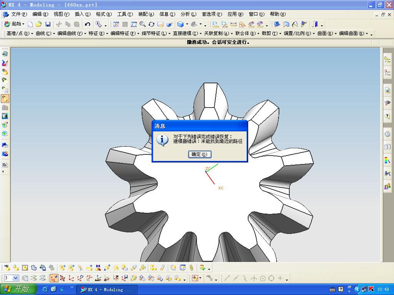Image resolution: width=394 pixels, height=295 pixels.
Task: Activate the Rotate view tool
Action: click(151, 24)
